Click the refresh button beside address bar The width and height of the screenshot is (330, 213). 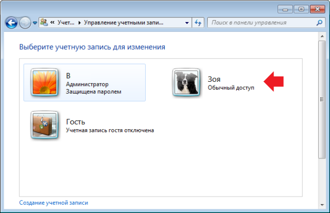198,23
